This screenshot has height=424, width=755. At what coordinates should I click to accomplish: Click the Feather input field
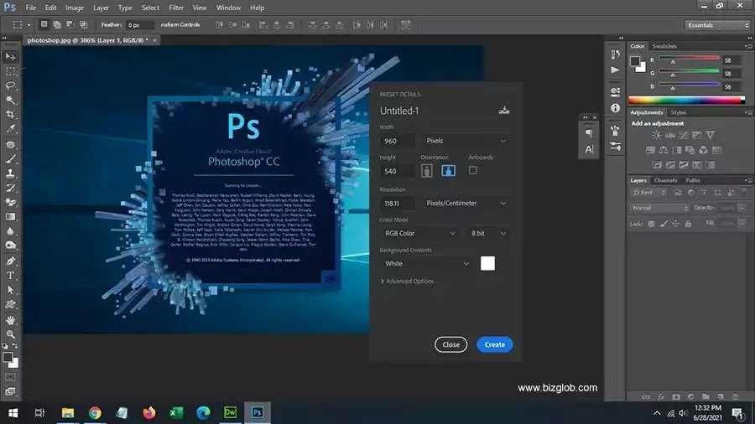tap(139, 25)
